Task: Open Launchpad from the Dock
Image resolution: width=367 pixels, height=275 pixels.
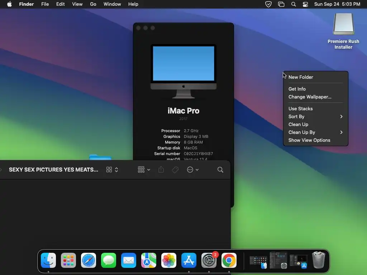Action: [x=68, y=260]
